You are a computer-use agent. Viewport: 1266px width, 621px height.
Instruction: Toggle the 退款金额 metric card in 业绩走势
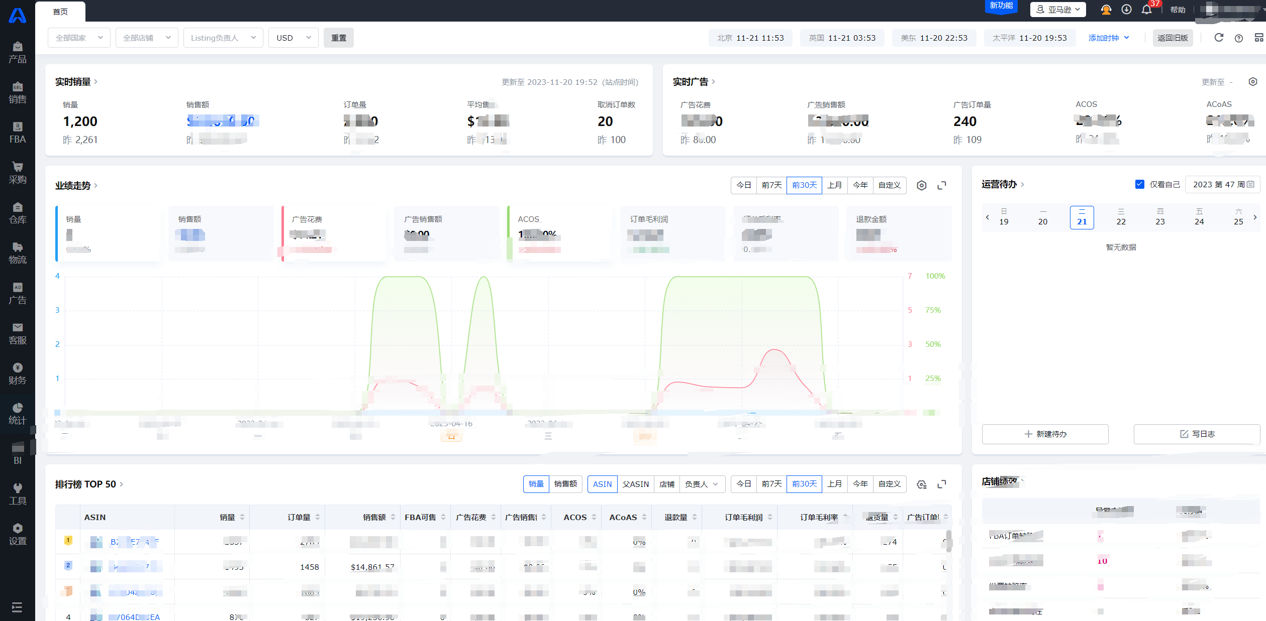[899, 233]
